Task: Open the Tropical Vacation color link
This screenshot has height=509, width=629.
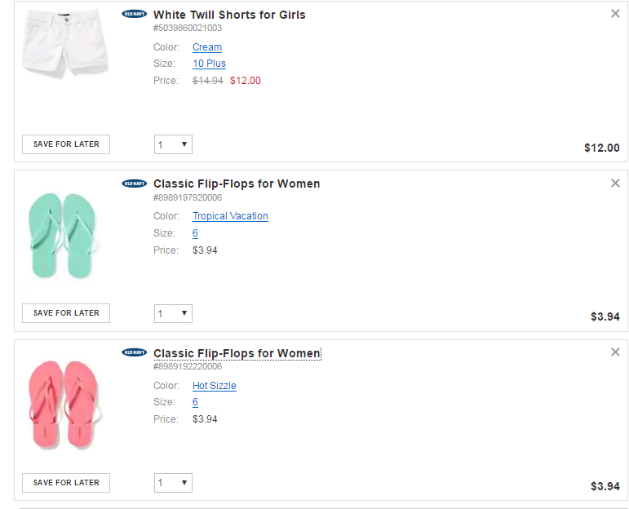Action: click(230, 216)
